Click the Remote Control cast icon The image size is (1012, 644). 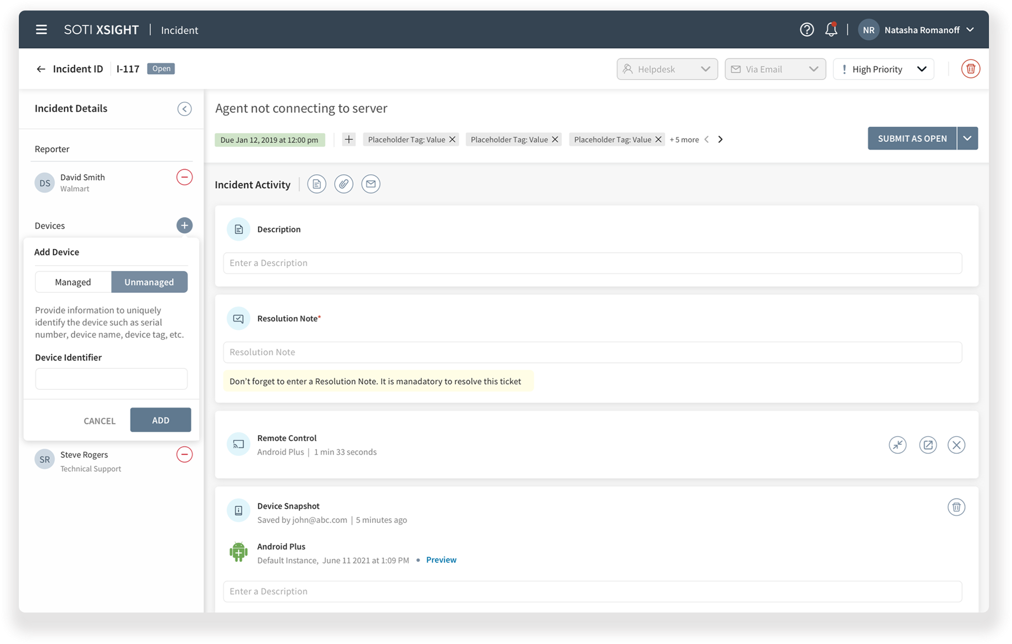pyautogui.click(x=238, y=444)
